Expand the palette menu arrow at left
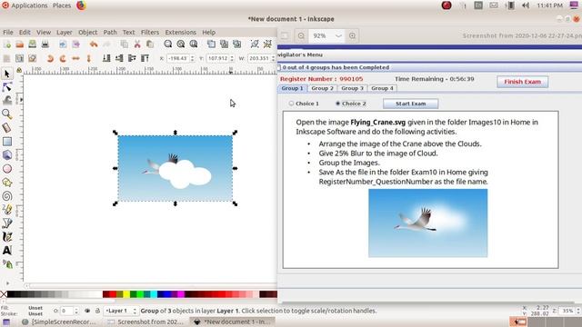Viewport: 582px width, 327px height. click(x=8, y=283)
